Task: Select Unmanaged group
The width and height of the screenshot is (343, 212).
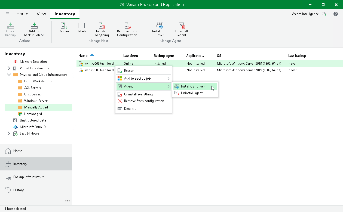Action: [x=33, y=114]
